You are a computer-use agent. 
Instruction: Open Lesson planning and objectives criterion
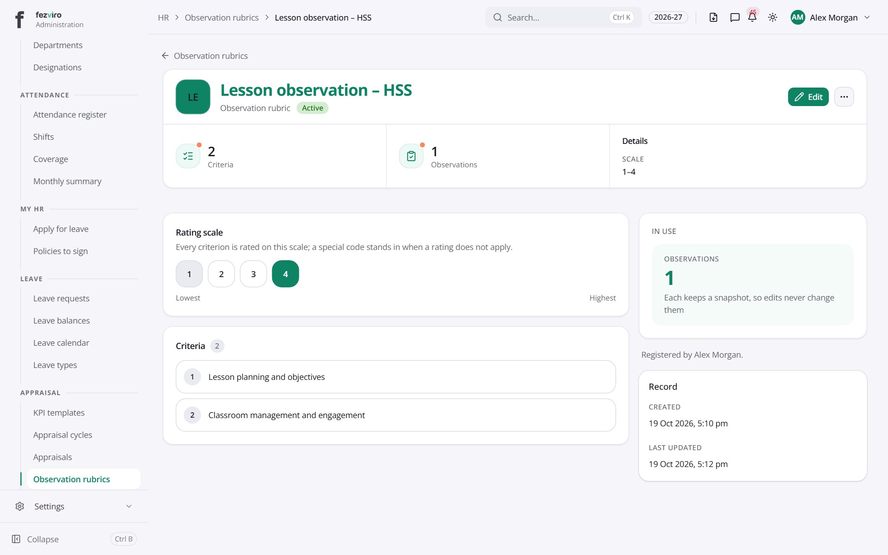[395, 377]
